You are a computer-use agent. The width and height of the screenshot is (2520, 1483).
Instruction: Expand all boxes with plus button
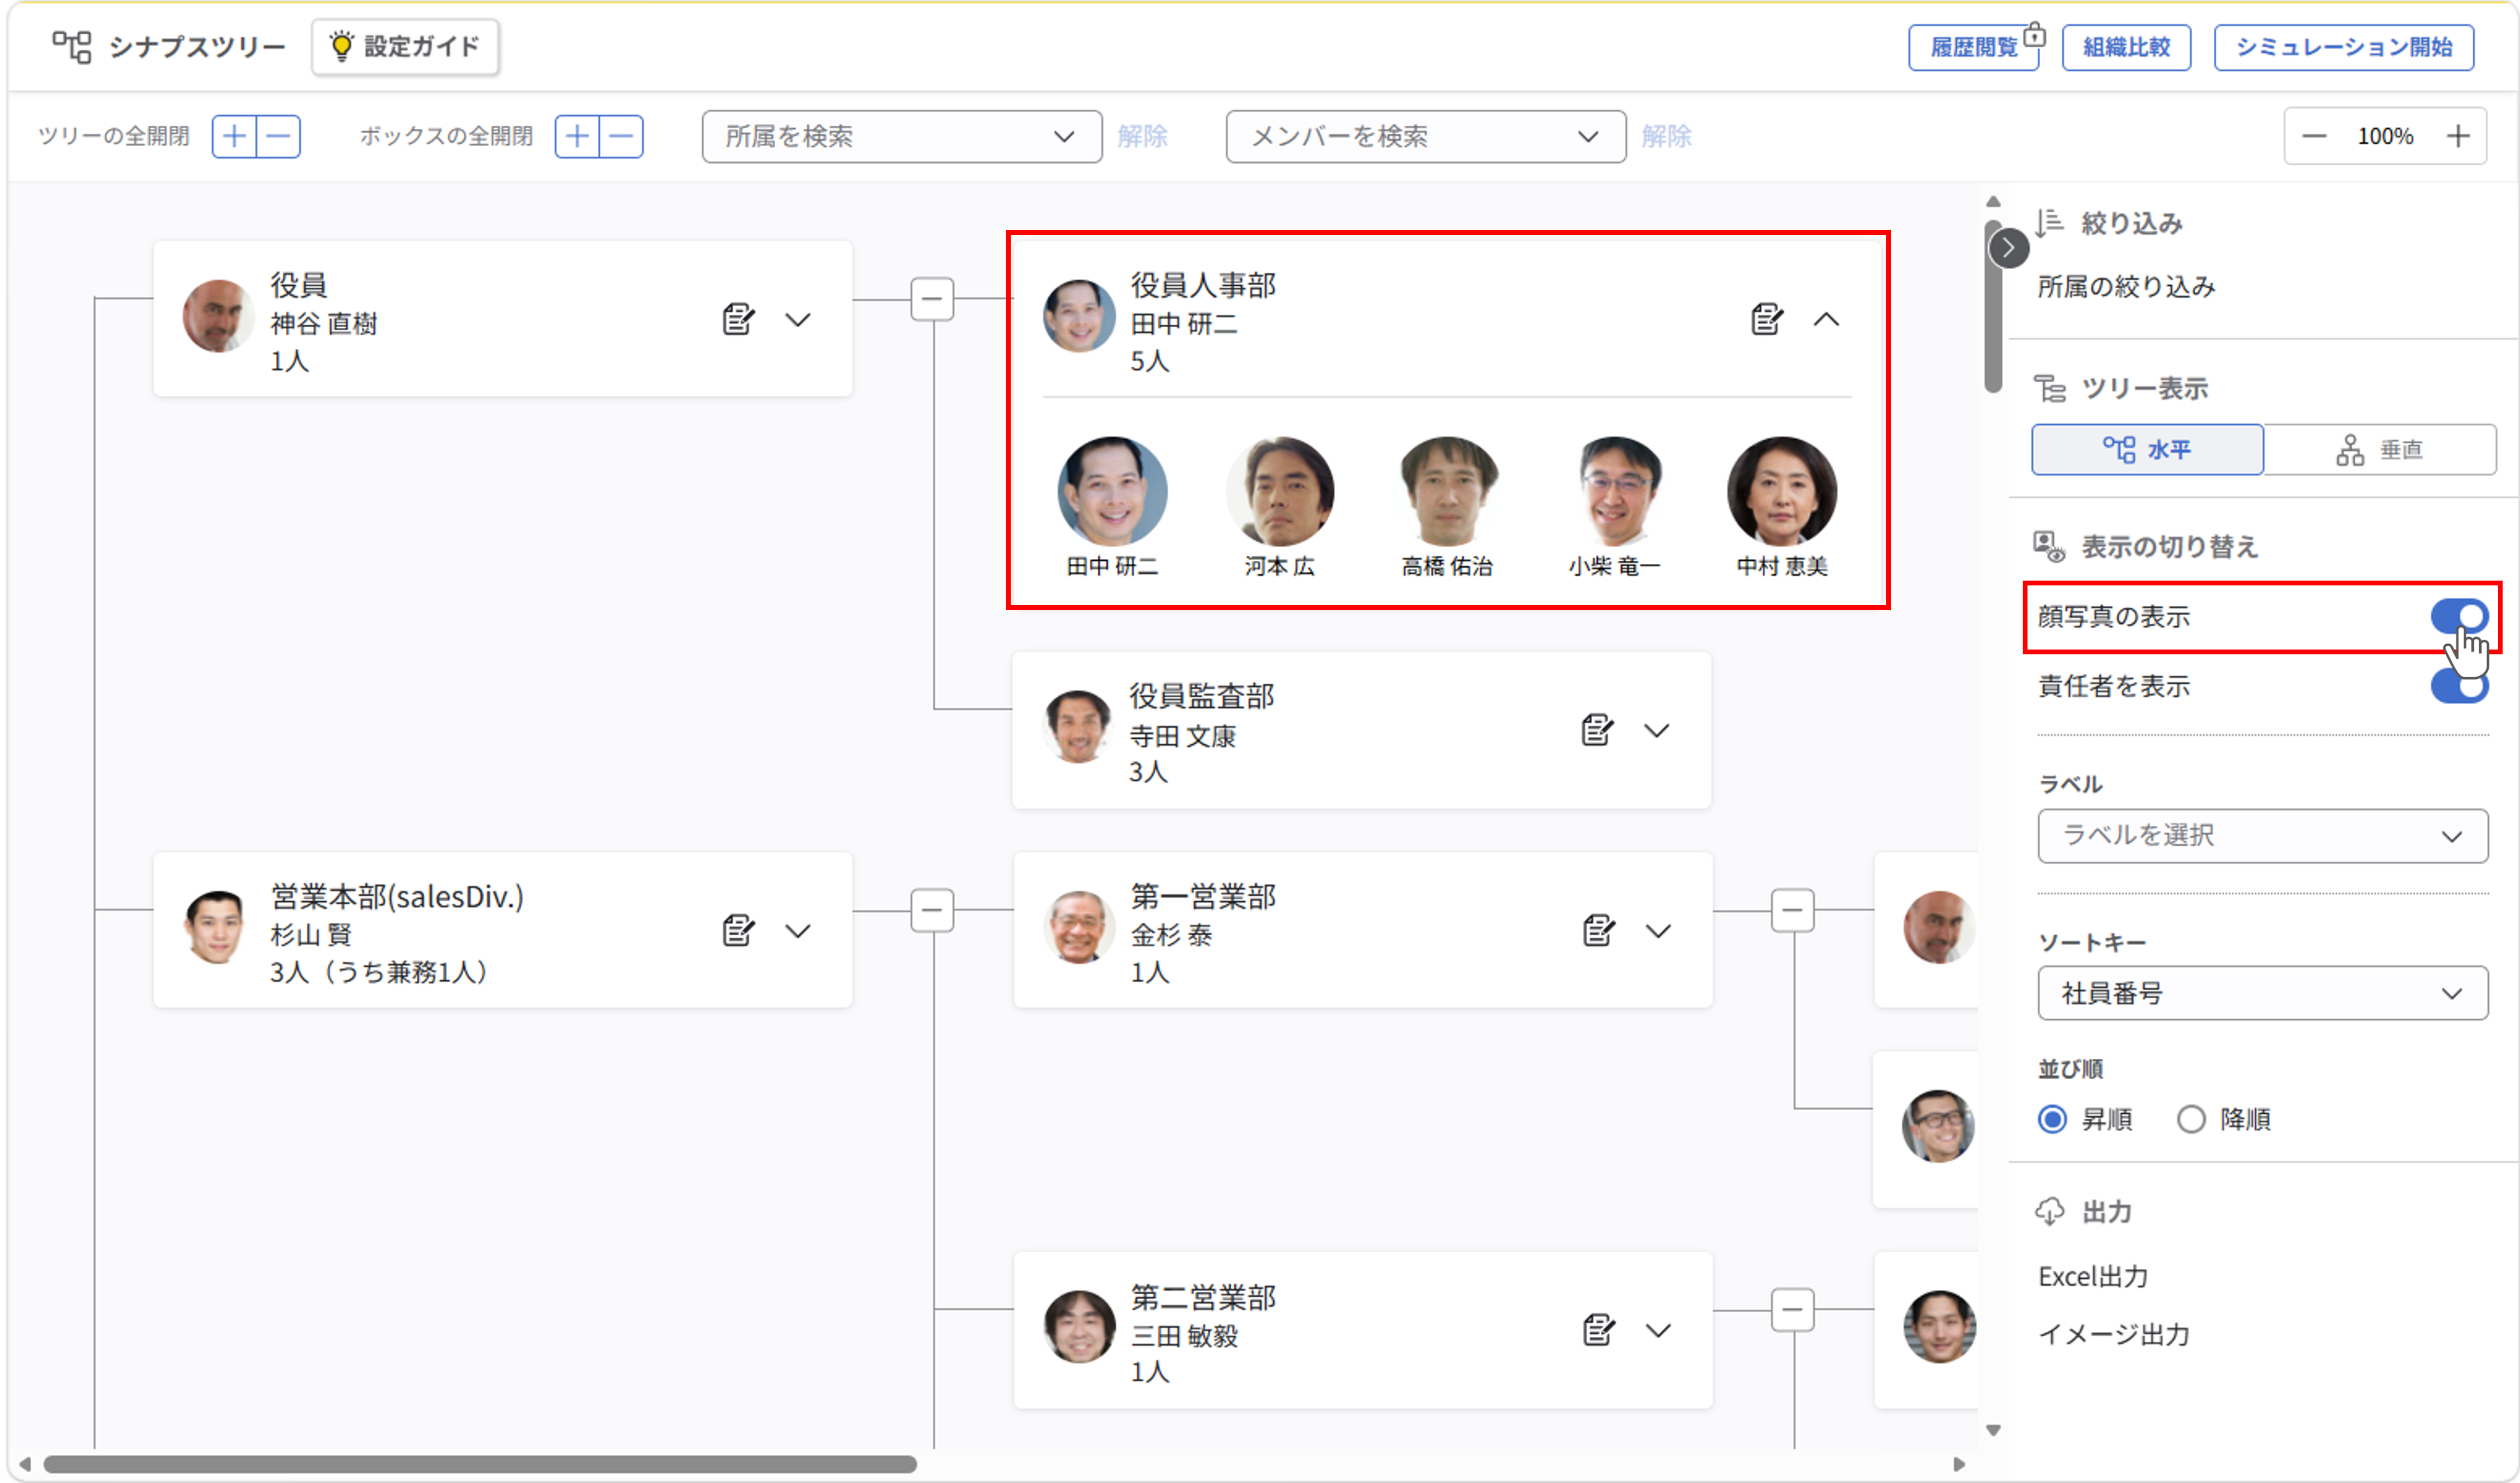(x=577, y=137)
